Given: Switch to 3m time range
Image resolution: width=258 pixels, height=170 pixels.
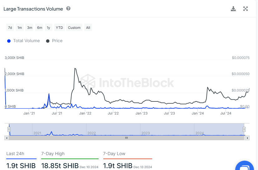Looking at the screenshot, I should pos(30,28).
